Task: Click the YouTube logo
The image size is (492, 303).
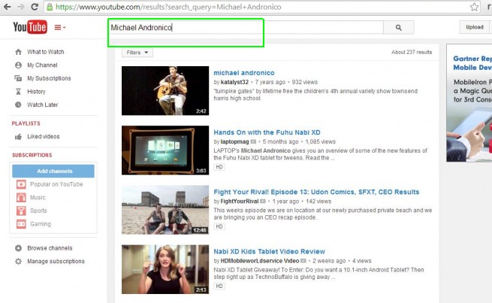Action: pyautogui.click(x=30, y=28)
